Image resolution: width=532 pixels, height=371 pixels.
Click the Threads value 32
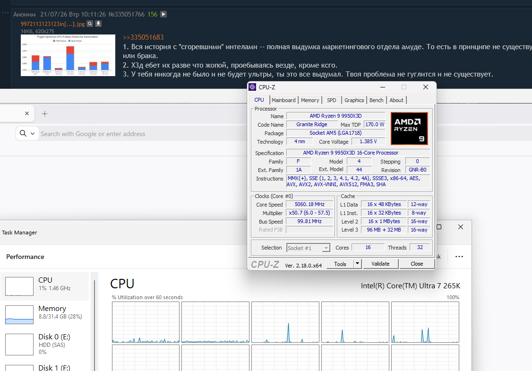click(x=420, y=247)
